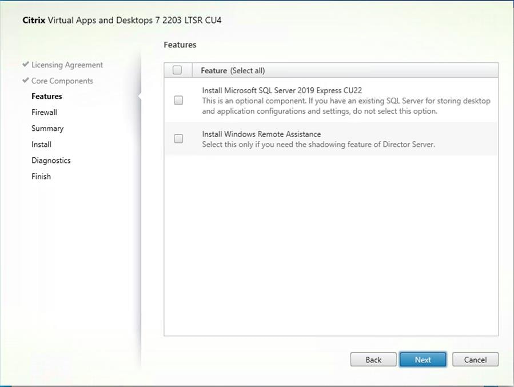Screen dimensions: 514x387
Task: Click the checkmark beside Licensing Agreement
Action: (x=24, y=65)
